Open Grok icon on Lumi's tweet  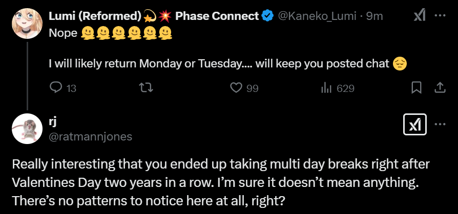click(x=419, y=16)
